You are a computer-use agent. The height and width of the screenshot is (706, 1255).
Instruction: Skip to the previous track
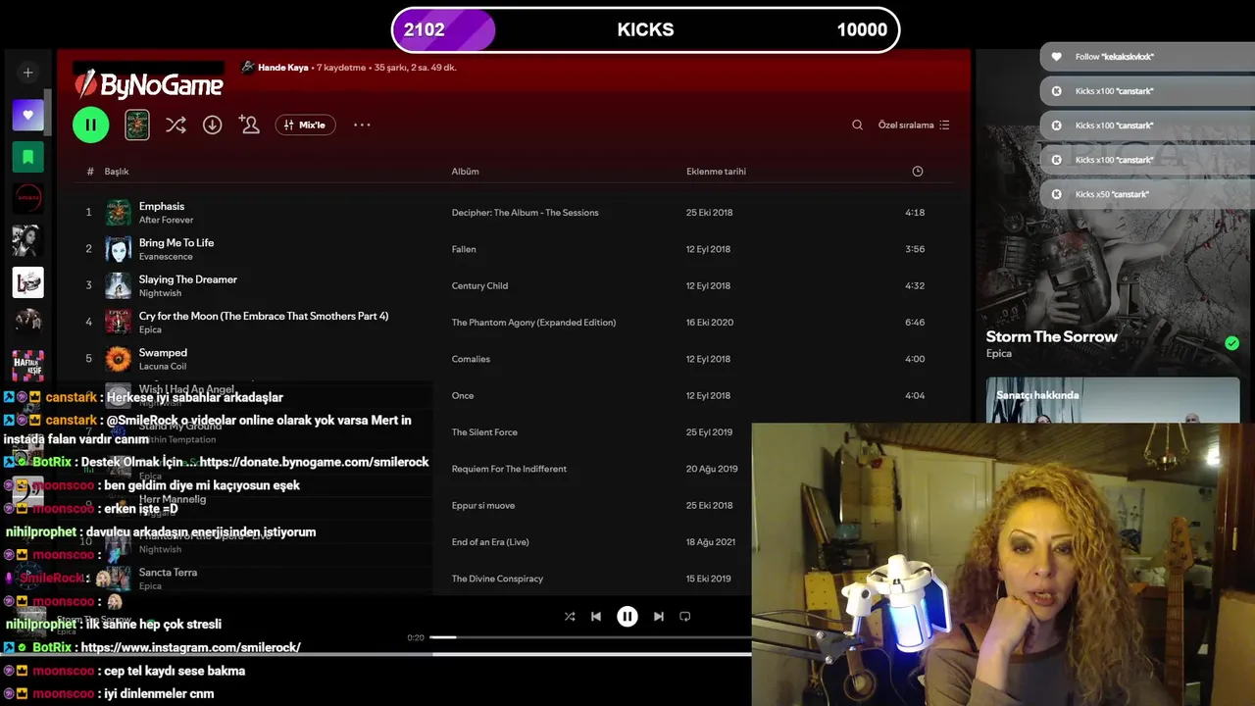[596, 616]
